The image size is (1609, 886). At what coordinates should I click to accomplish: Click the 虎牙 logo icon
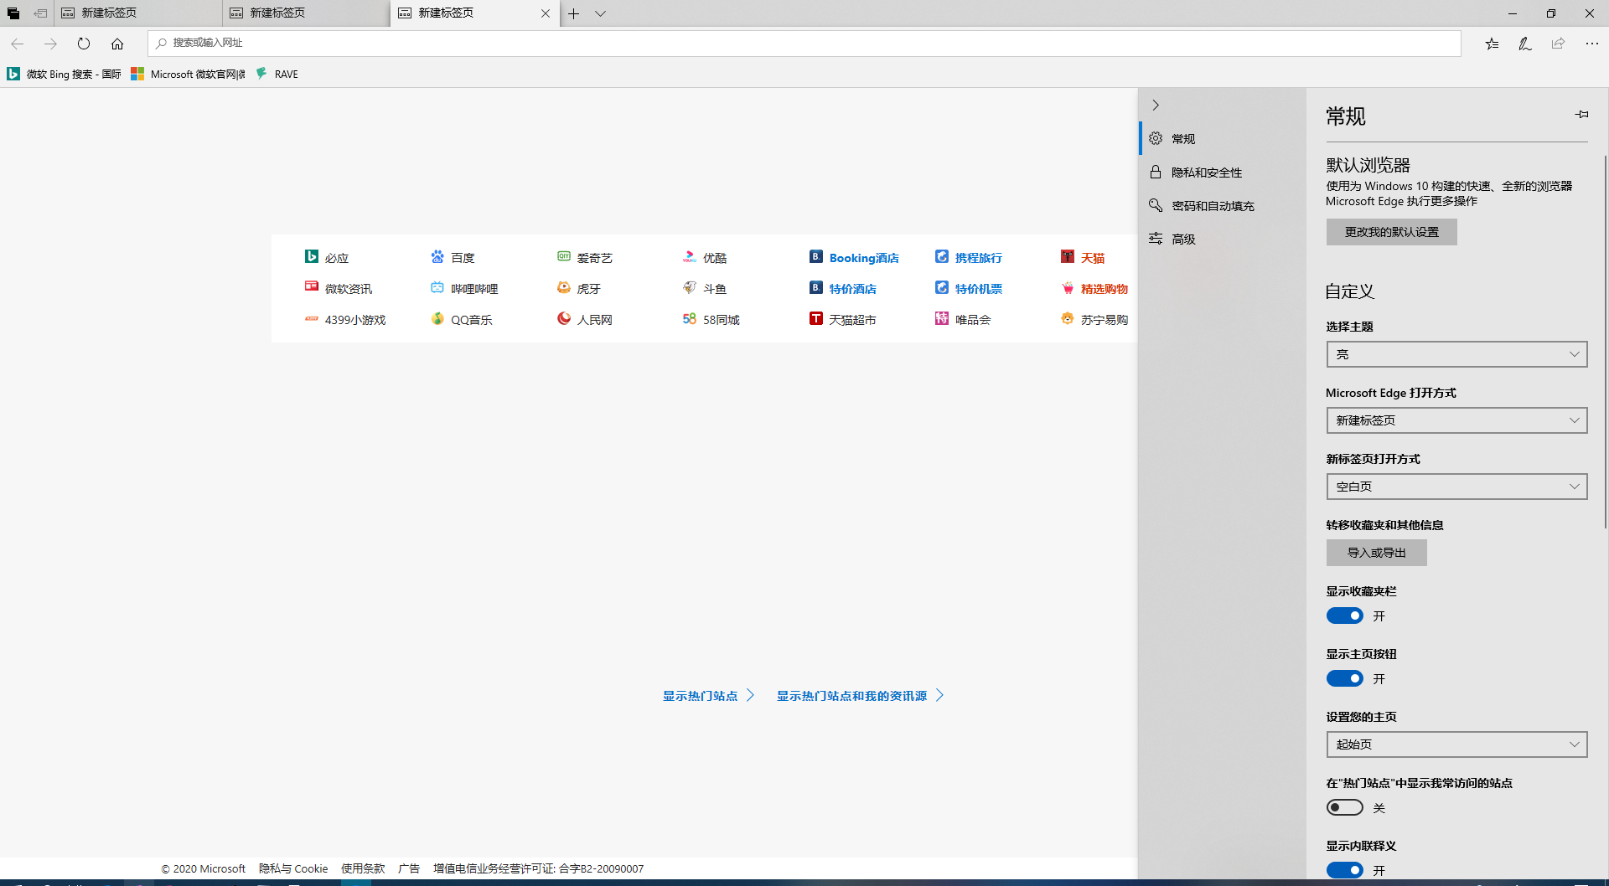click(564, 288)
